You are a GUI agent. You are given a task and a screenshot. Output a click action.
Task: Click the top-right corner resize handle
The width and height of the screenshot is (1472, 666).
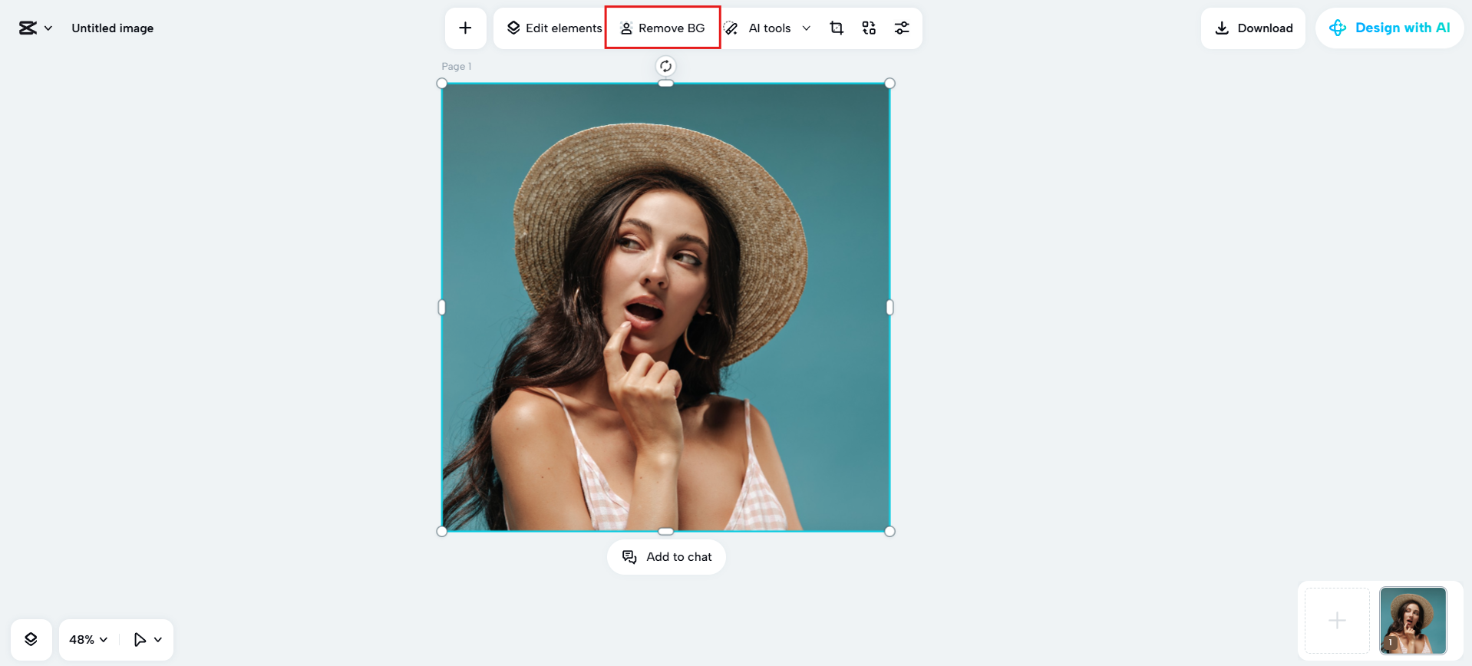point(889,84)
